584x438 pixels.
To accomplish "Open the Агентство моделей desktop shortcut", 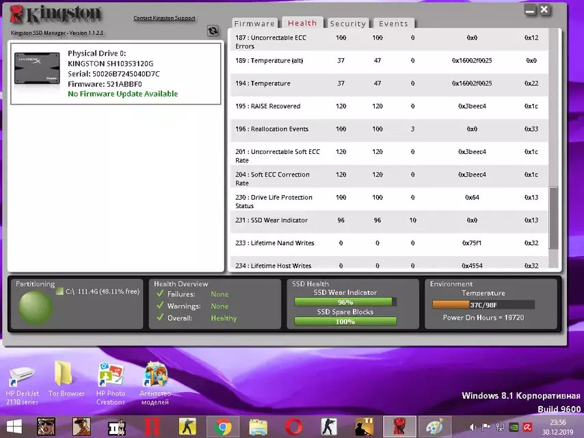I will 155,384.
